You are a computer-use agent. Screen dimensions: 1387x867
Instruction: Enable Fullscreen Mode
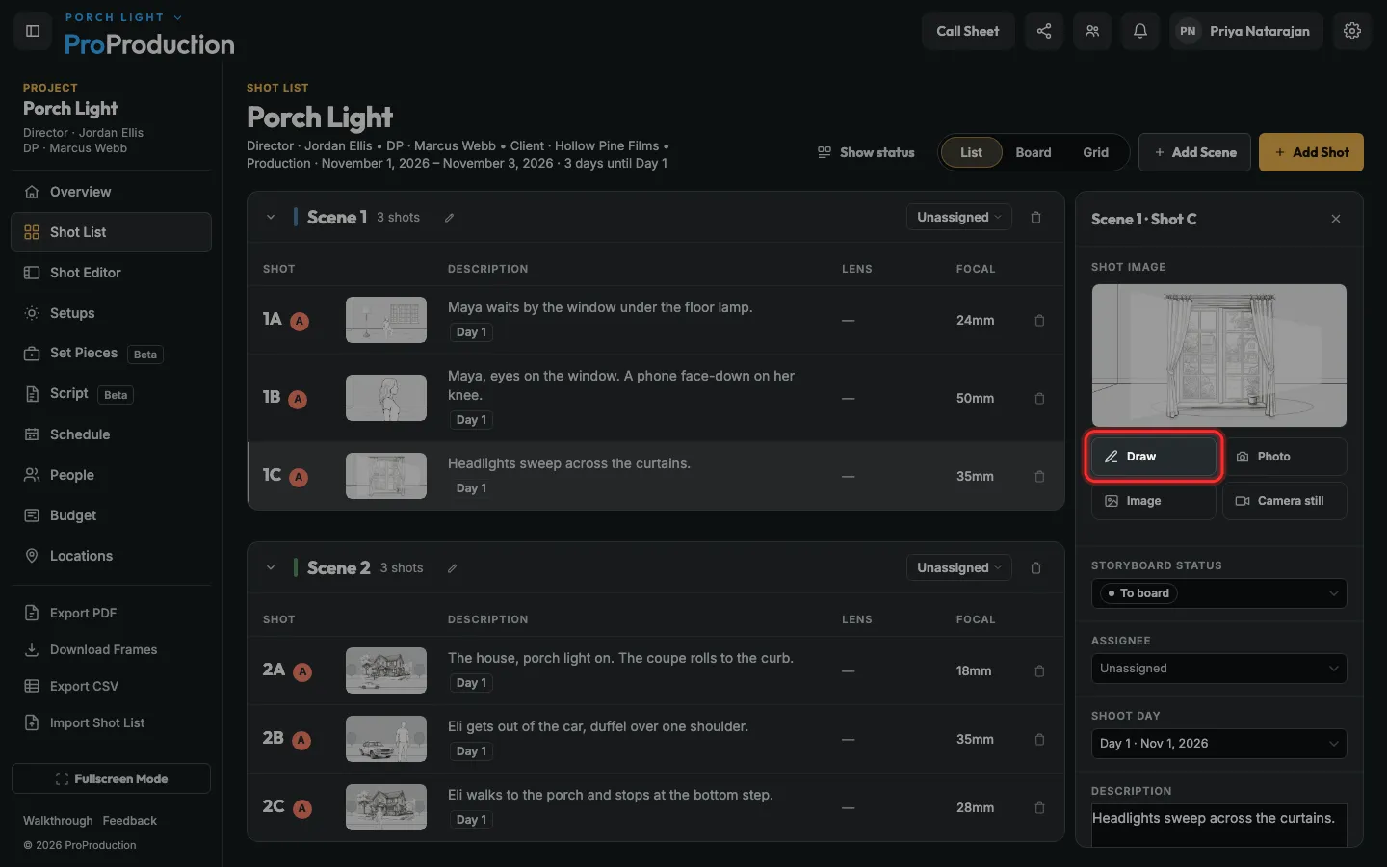(111, 778)
